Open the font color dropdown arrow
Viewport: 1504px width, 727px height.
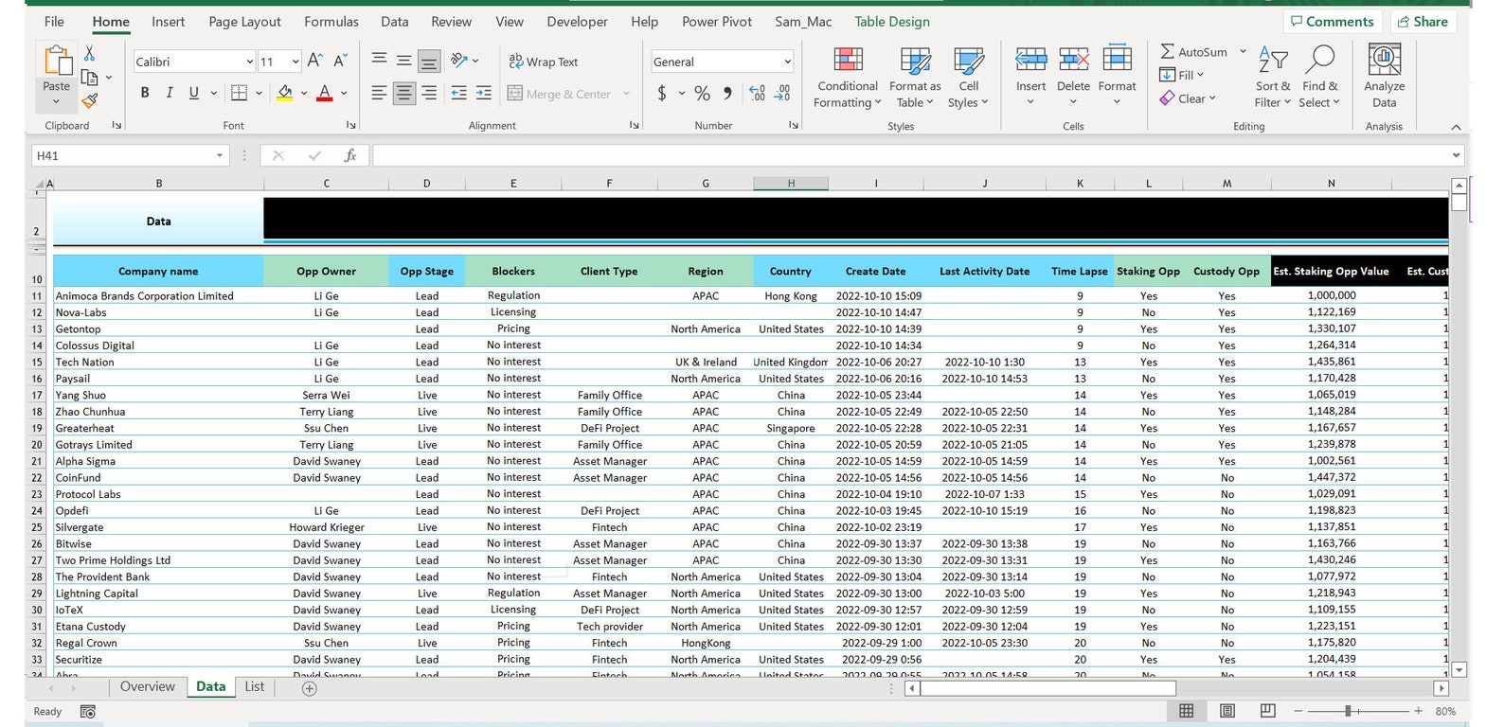click(x=344, y=93)
